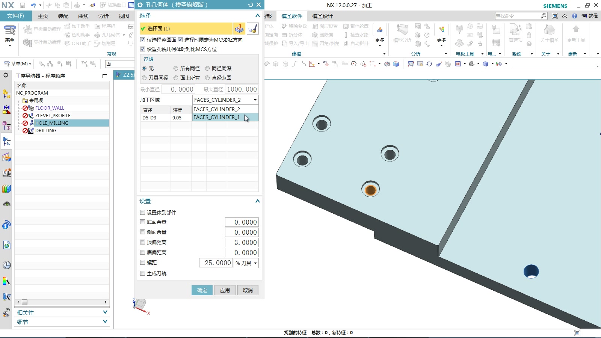Open the Part Navigator sidebar icon

6,125
